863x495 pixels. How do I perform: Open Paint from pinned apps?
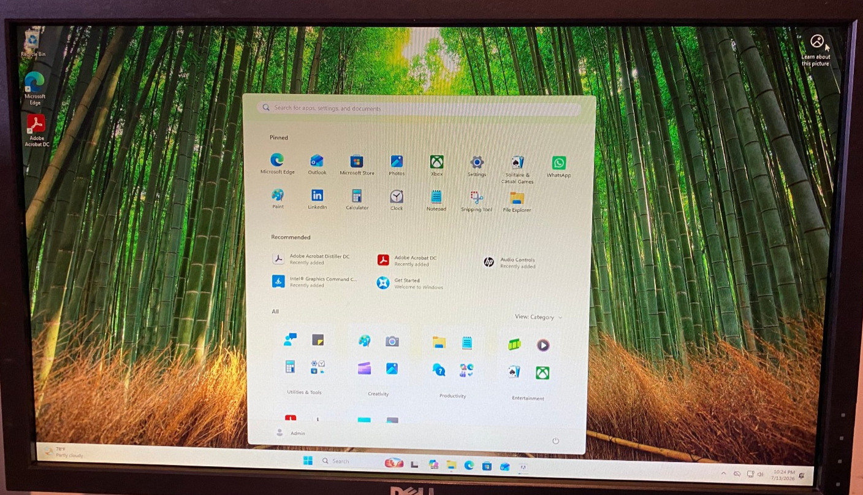[x=278, y=199]
